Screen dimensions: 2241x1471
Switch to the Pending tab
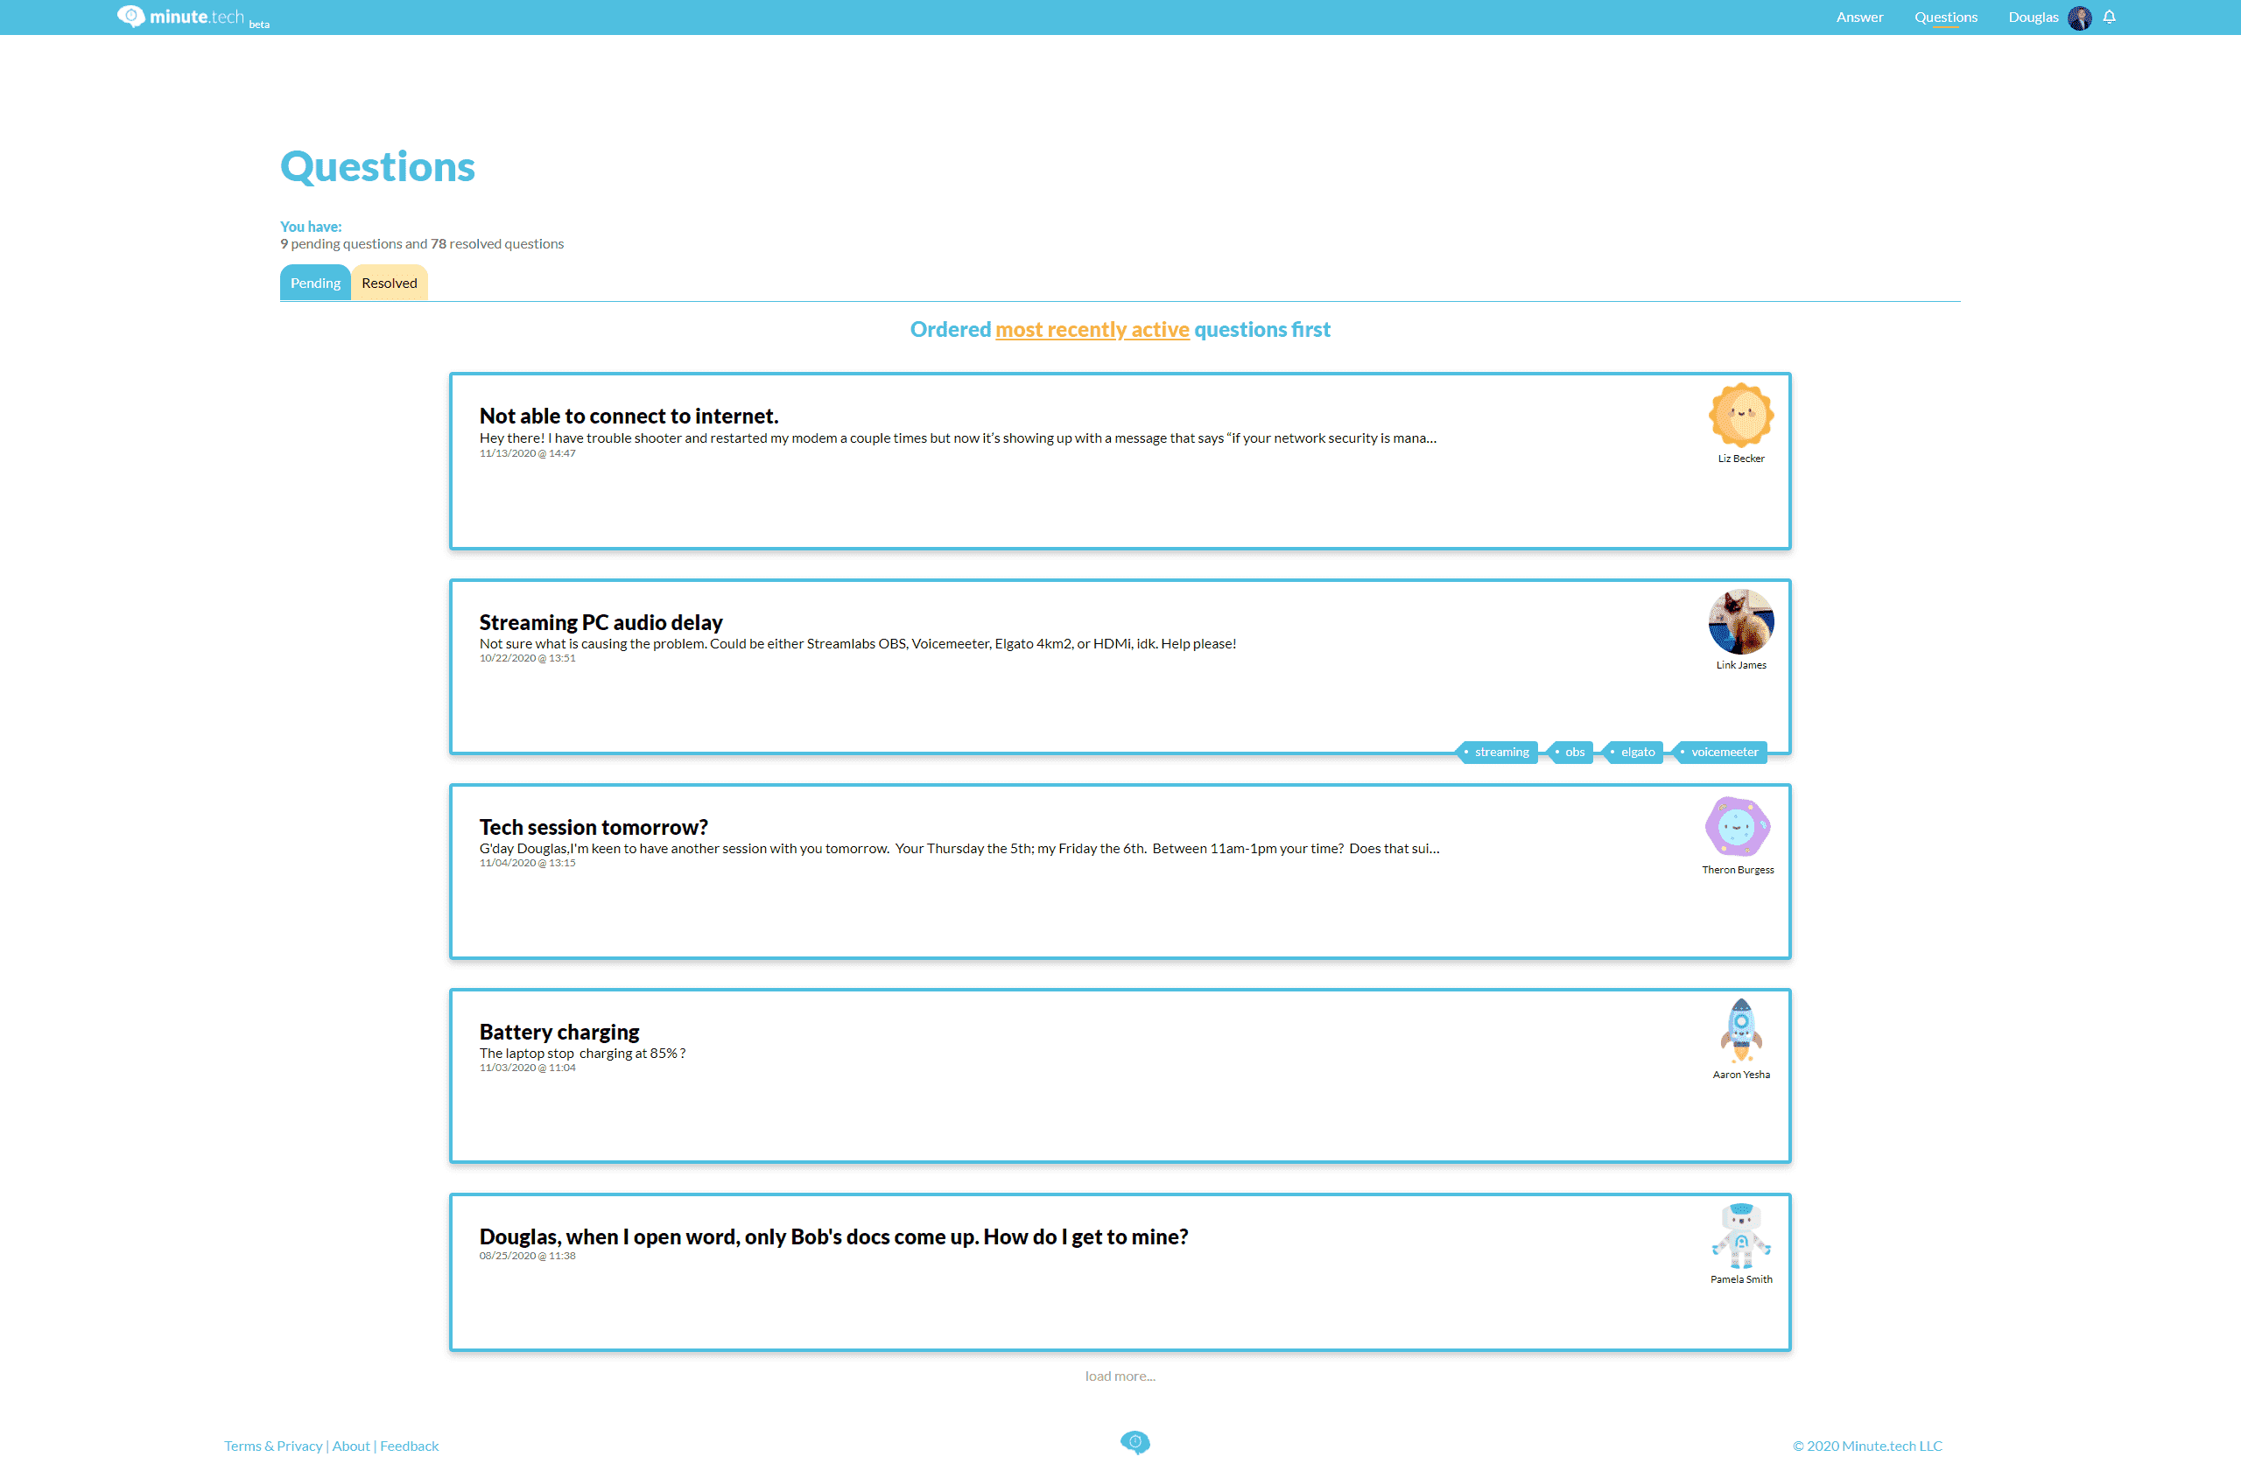(x=313, y=283)
